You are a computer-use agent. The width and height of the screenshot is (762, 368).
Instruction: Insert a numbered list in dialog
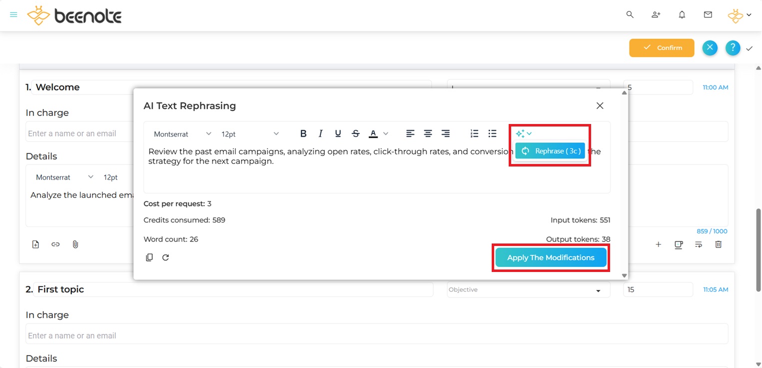474,133
